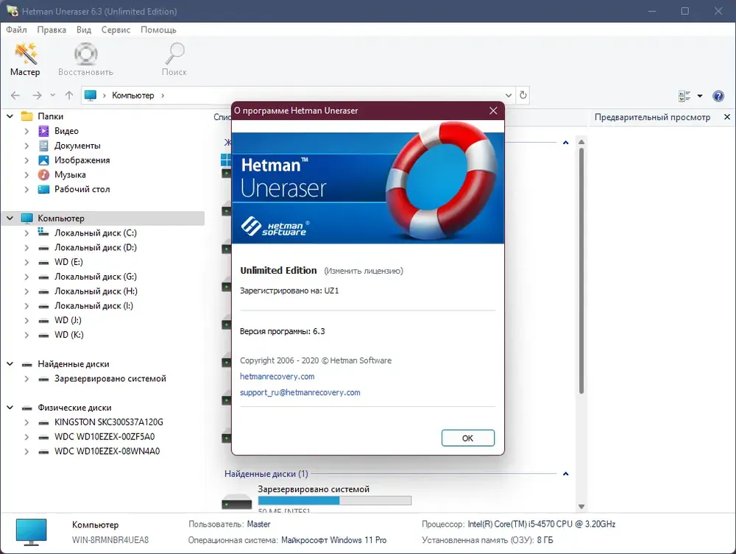Collapse the Компьютер tree node
This screenshot has height=554, width=736.
10,218
